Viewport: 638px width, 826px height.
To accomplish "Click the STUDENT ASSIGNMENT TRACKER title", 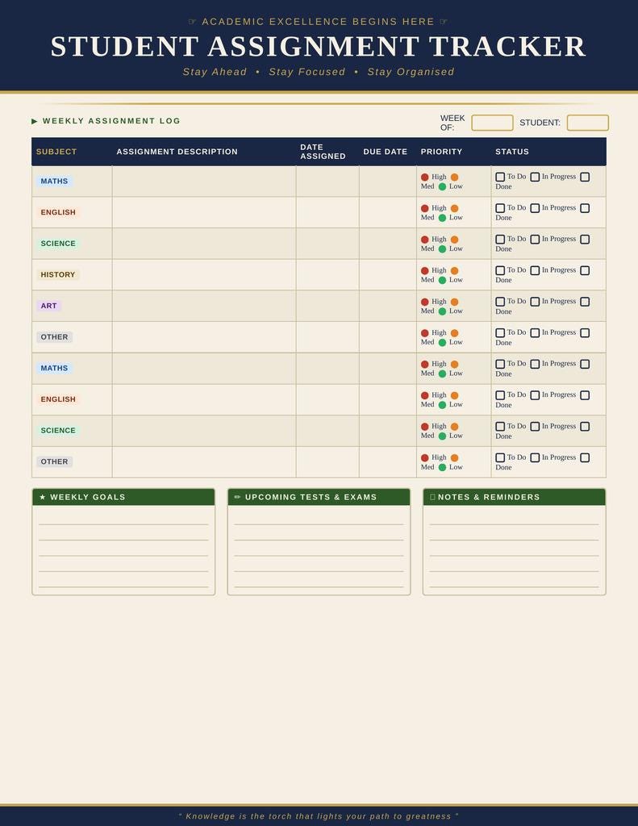I will coord(319,46).
